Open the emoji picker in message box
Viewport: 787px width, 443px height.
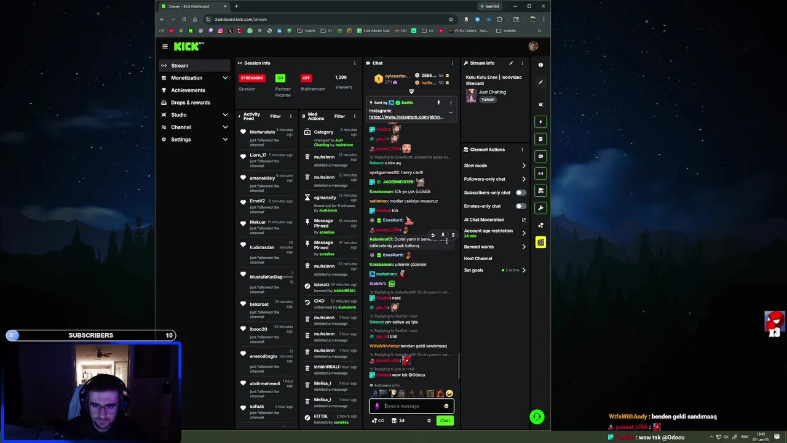click(446, 406)
